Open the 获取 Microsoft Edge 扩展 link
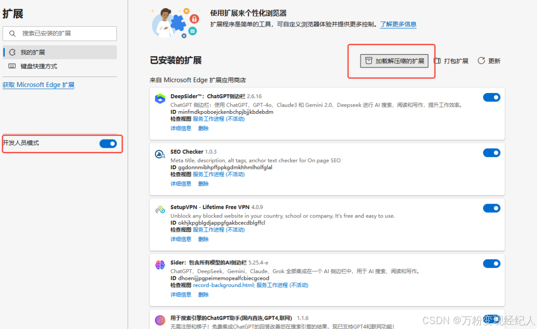 pyautogui.click(x=39, y=85)
